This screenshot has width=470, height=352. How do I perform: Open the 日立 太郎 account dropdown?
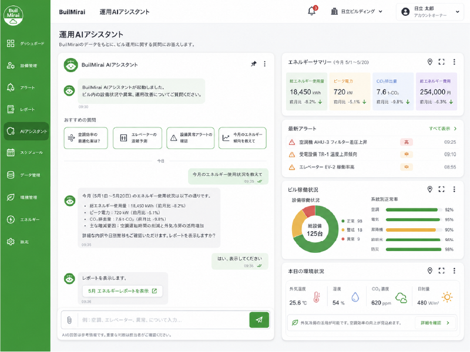pos(430,12)
